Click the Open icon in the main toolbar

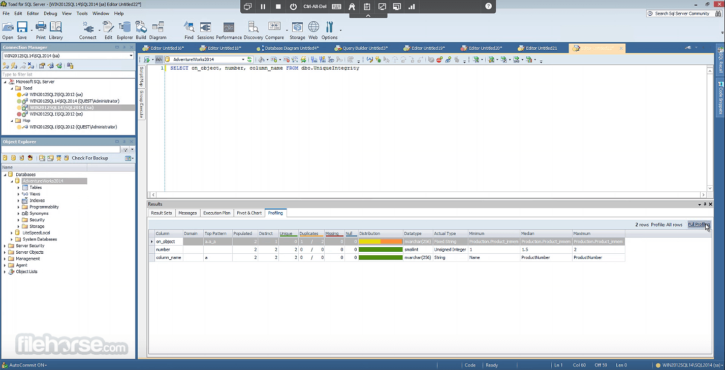tap(8, 30)
